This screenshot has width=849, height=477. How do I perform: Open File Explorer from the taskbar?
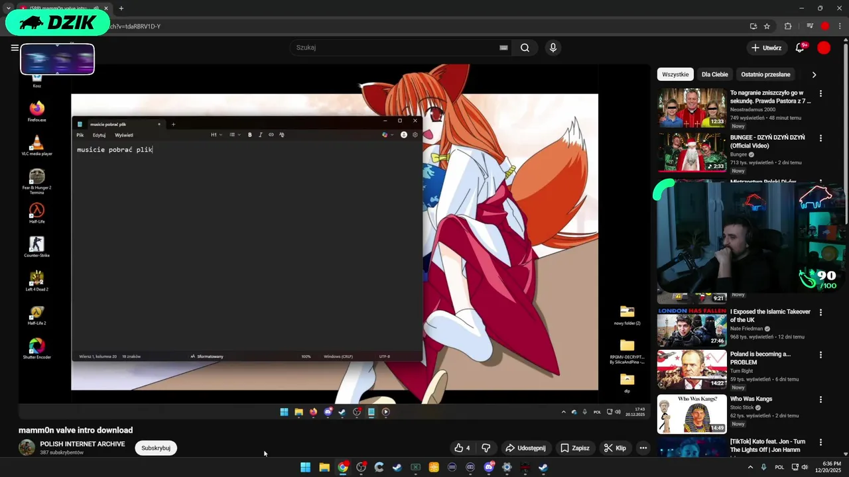[x=324, y=467]
